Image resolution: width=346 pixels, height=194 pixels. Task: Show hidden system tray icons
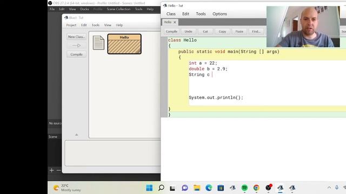pyautogui.click(x=329, y=188)
